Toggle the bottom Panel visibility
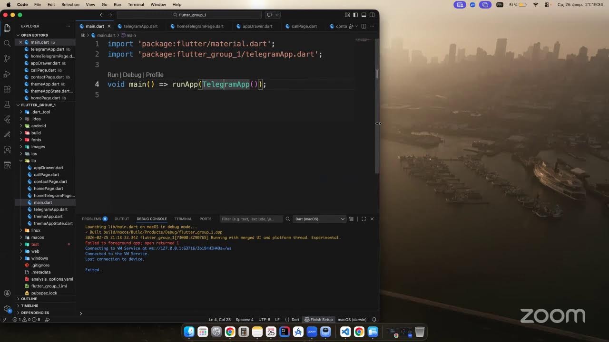Viewport: 609px width, 342px height. click(363, 15)
